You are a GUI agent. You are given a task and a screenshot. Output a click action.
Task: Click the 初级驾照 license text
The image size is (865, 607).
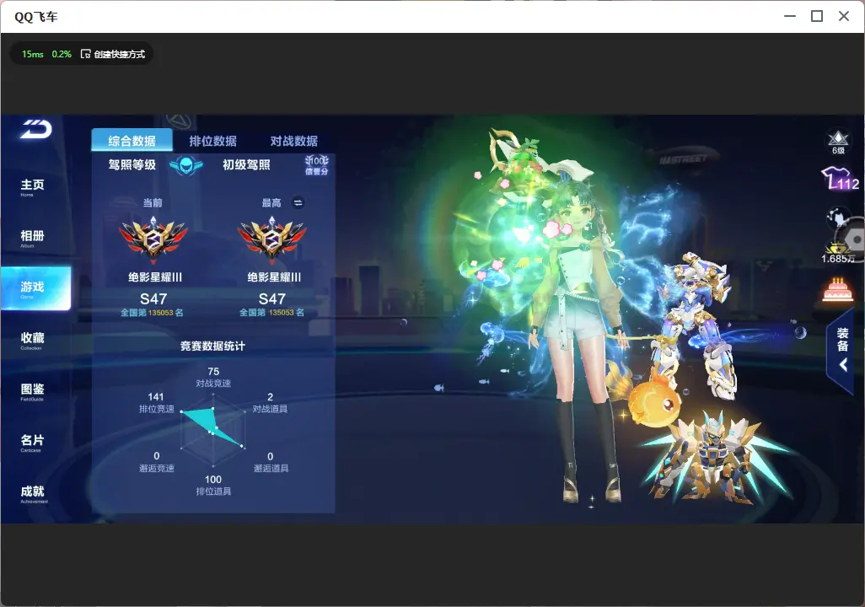pyautogui.click(x=246, y=165)
